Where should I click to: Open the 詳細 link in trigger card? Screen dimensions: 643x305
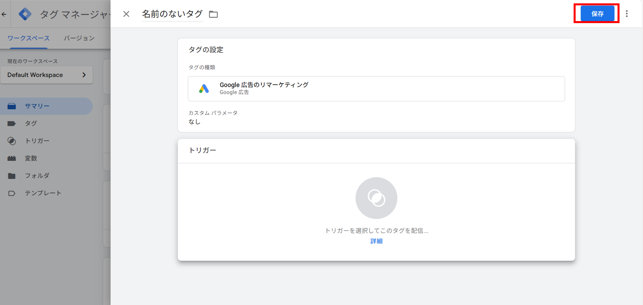376,241
